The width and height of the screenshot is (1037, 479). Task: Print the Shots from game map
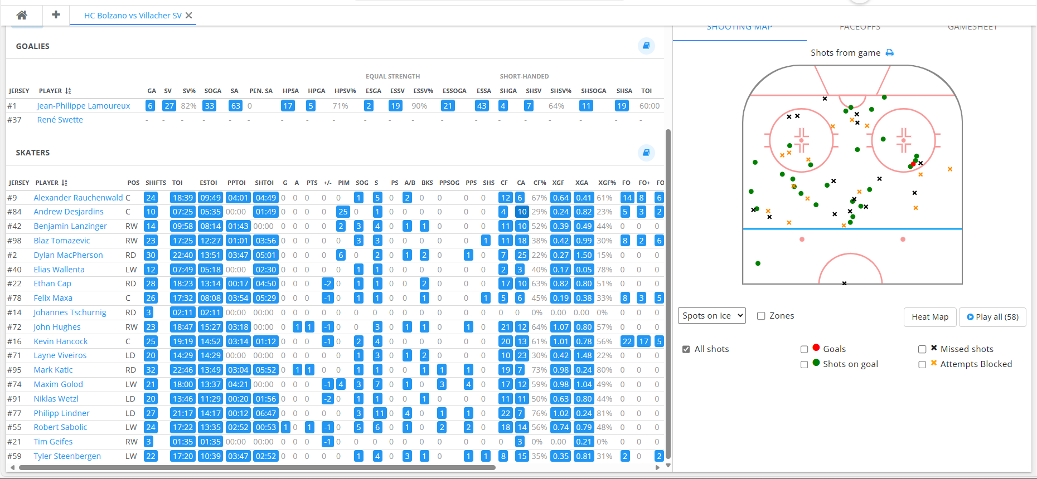point(890,53)
